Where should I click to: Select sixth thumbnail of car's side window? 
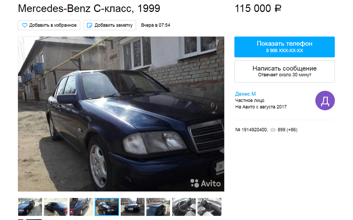click(158, 207)
